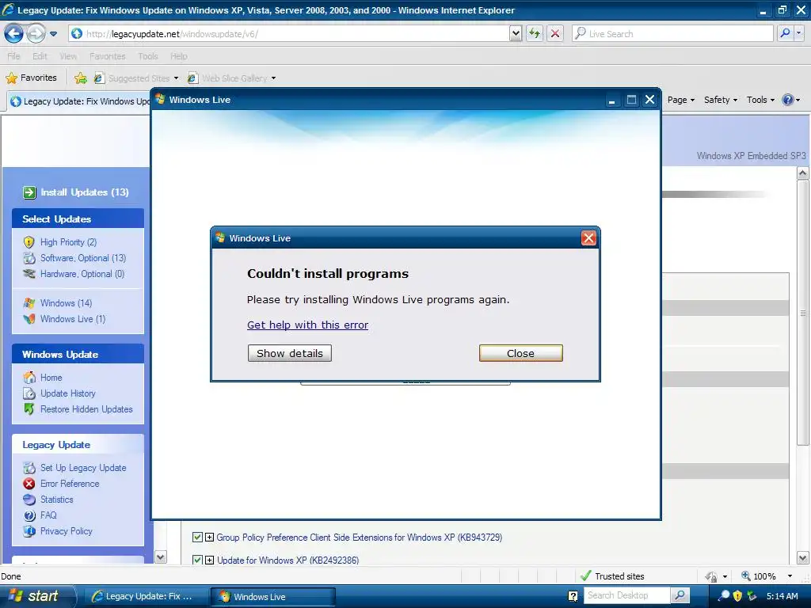This screenshot has height=608, width=811.
Task: Select the Legacy Update browser tab
Action: [80, 101]
